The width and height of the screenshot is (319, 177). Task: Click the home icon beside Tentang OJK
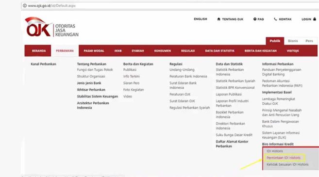218,19
